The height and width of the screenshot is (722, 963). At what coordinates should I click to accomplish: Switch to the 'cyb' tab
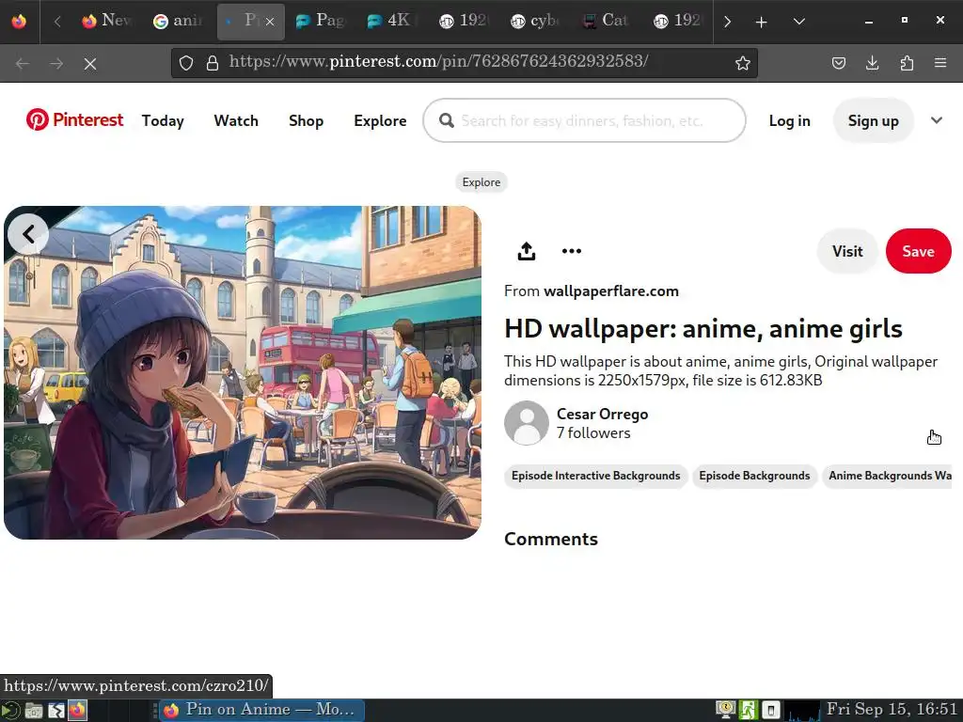coord(534,22)
